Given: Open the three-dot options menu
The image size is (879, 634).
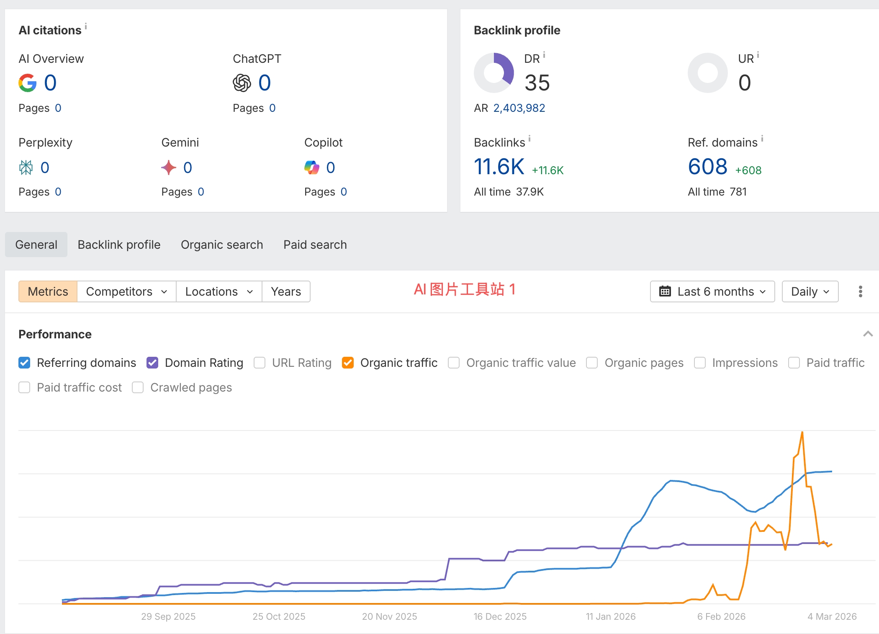Looking at the screenshot, I should tap(860, 291).
